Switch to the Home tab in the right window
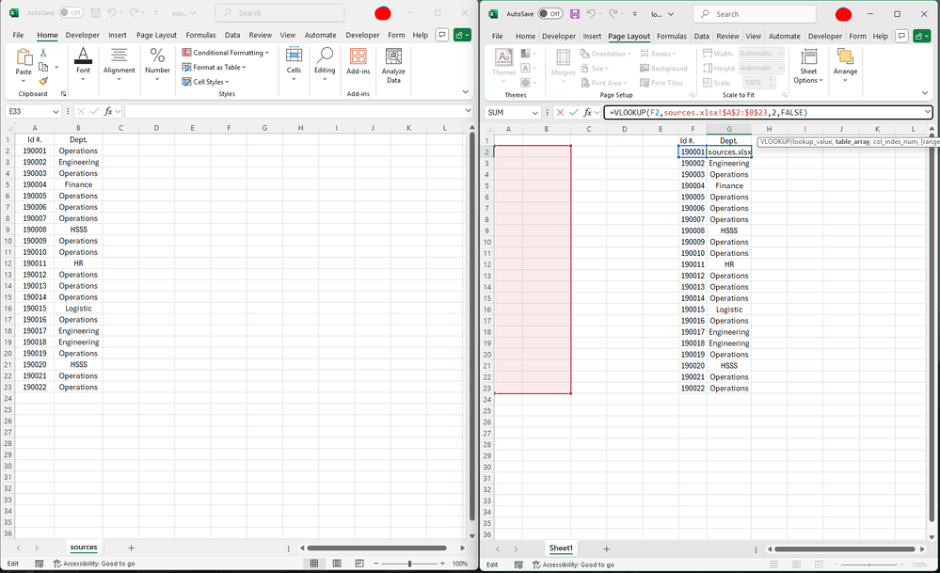Screen dimensions: 940x573 click(x=525, y=36)
